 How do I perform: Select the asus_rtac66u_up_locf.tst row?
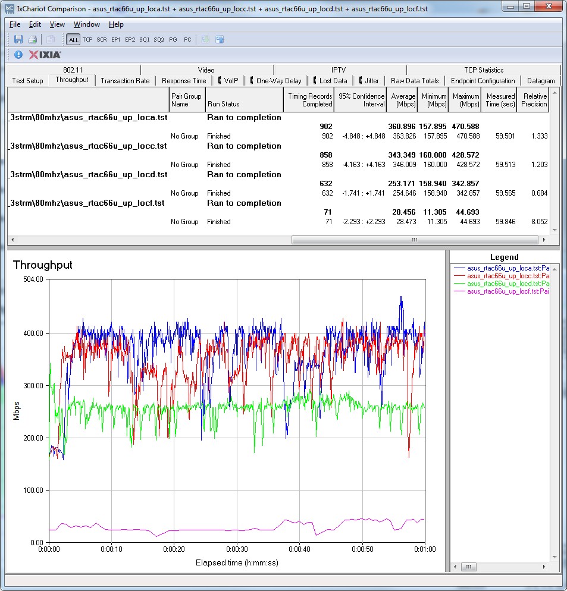(278, 203)
